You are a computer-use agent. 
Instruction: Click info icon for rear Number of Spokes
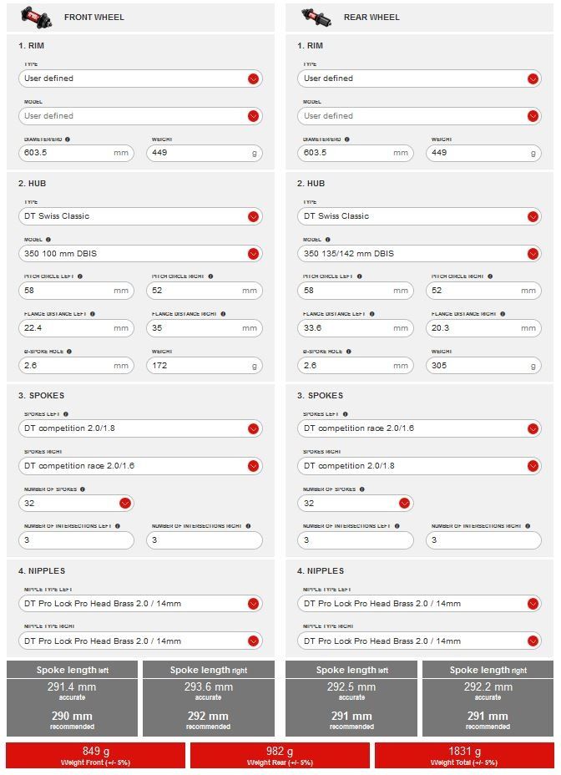pyautogui.click(x=361, y=489)
